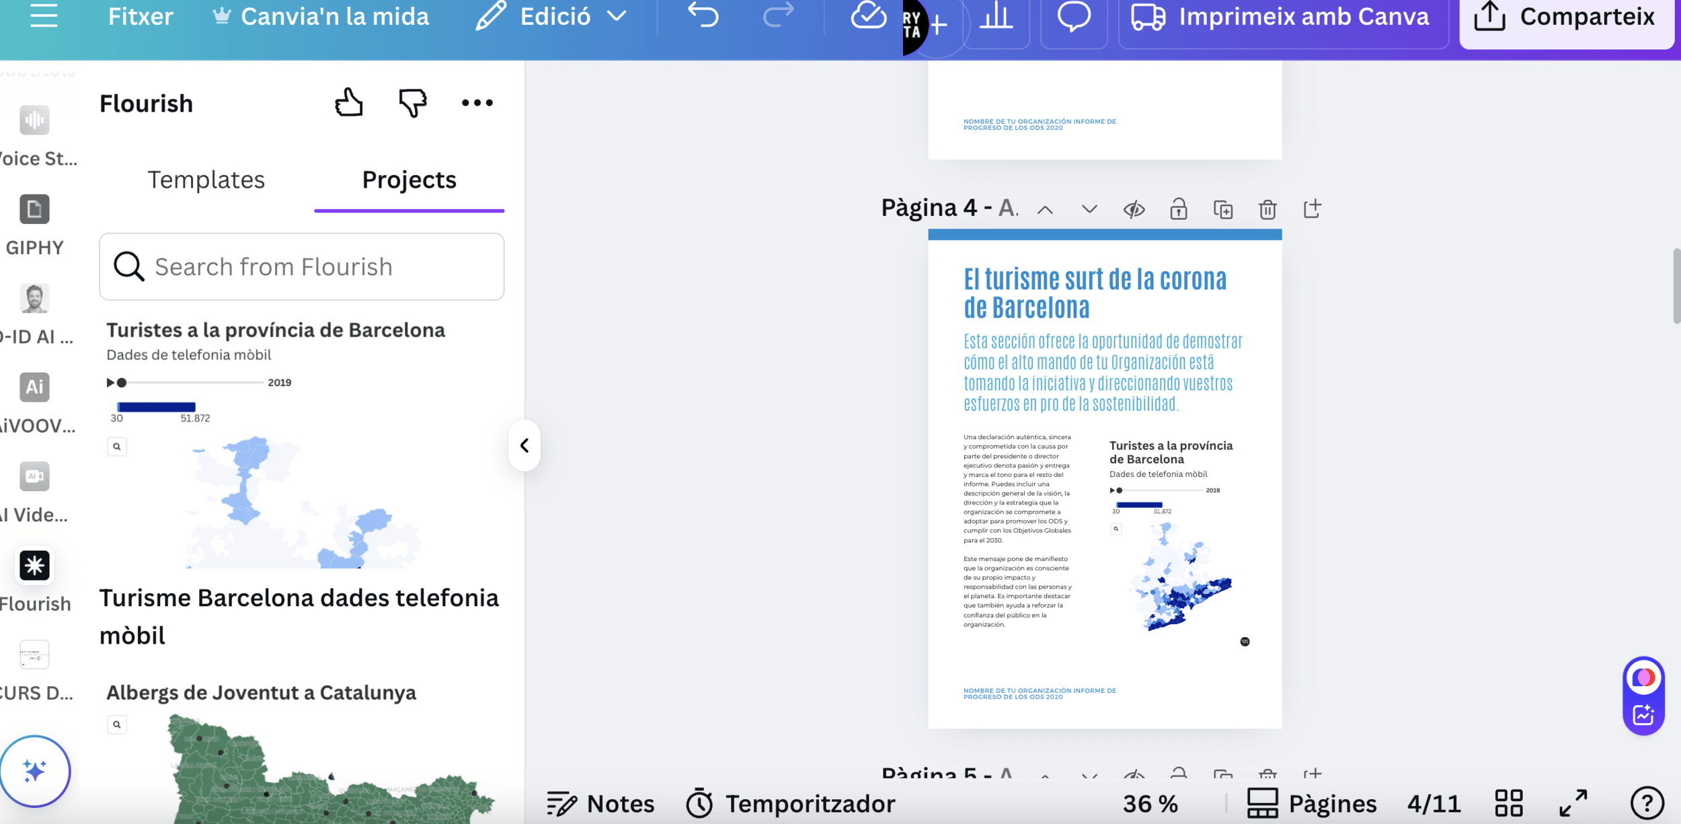This screenshot has width=1681, height=824.
Task: Toggle the grid view of pages
Action: coord(1508,803)
